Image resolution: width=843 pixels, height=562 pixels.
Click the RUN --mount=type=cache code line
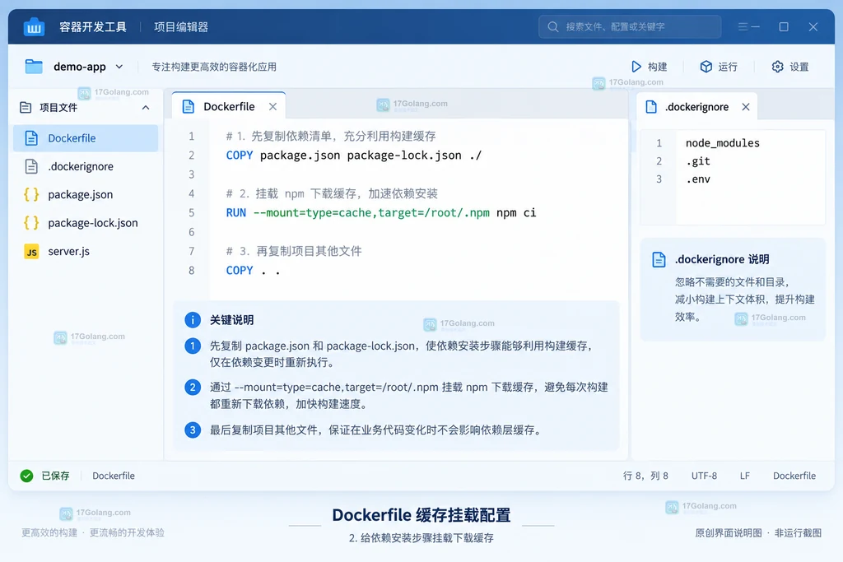tap(381, 213)
